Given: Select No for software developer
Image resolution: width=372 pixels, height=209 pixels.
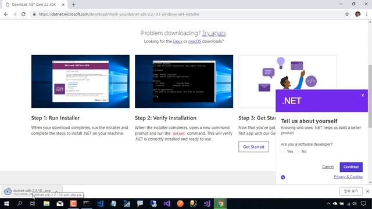Looking at the screenshot, I should pos(298,152).
